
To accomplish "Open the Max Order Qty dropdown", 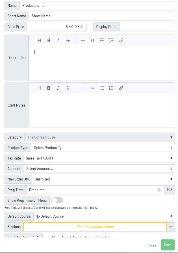I will tap(103, 179).
